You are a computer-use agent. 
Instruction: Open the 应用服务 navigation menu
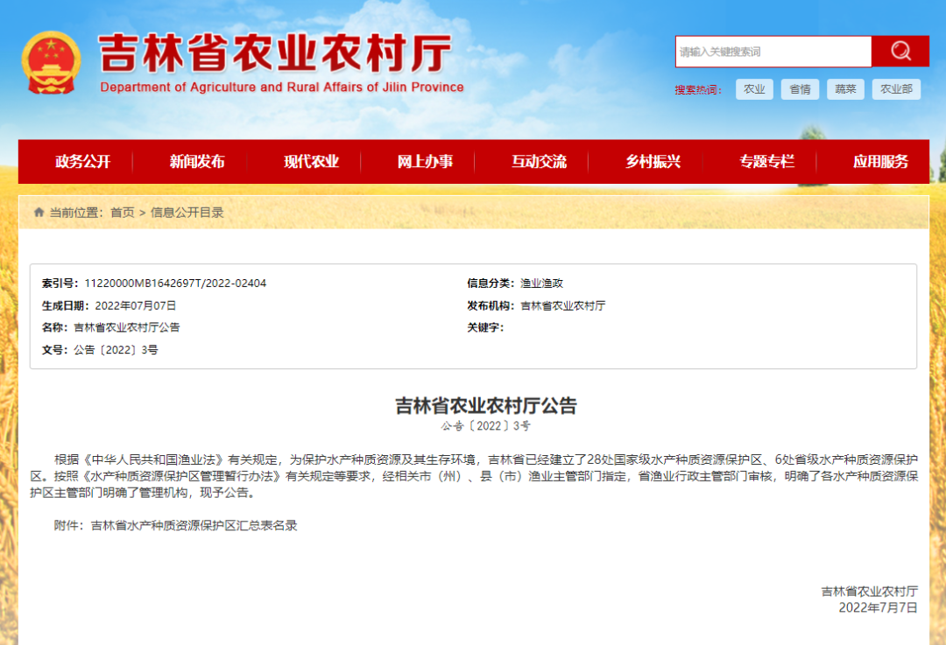click(879, 161)
